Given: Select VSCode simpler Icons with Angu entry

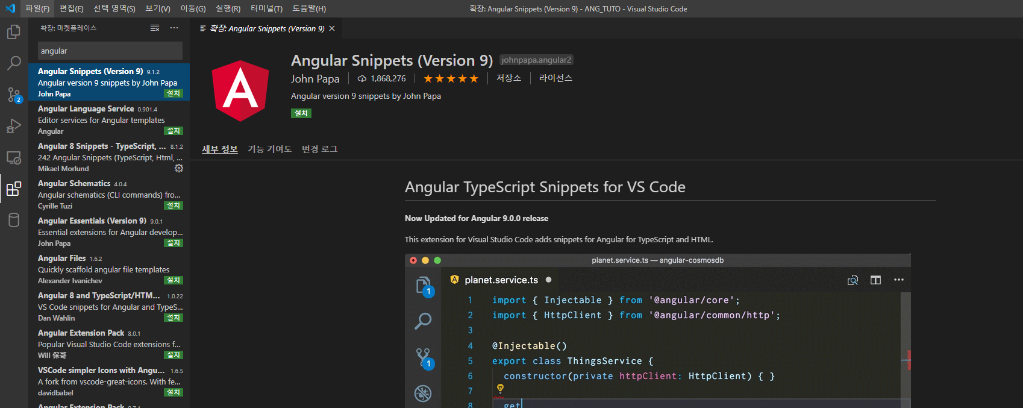Looking at the screenshot, I should [109, 381].
